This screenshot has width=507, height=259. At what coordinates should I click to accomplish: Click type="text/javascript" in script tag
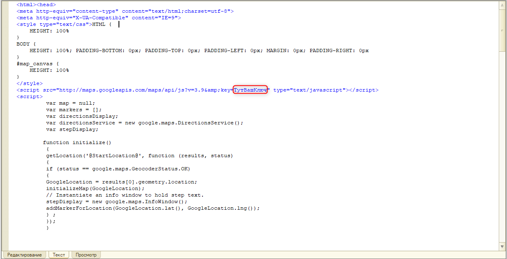pyautogui.click(x=309, y=90)
